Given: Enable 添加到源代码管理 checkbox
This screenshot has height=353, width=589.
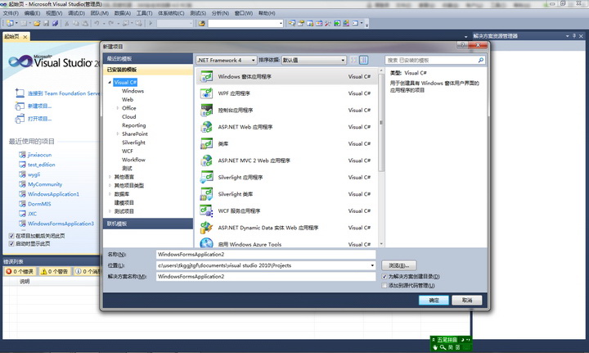Looking at the screenshot, I should tap(385, 286).
